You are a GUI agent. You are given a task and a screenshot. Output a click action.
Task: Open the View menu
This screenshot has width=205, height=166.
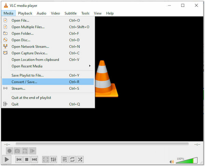click(x=98, y=13)
